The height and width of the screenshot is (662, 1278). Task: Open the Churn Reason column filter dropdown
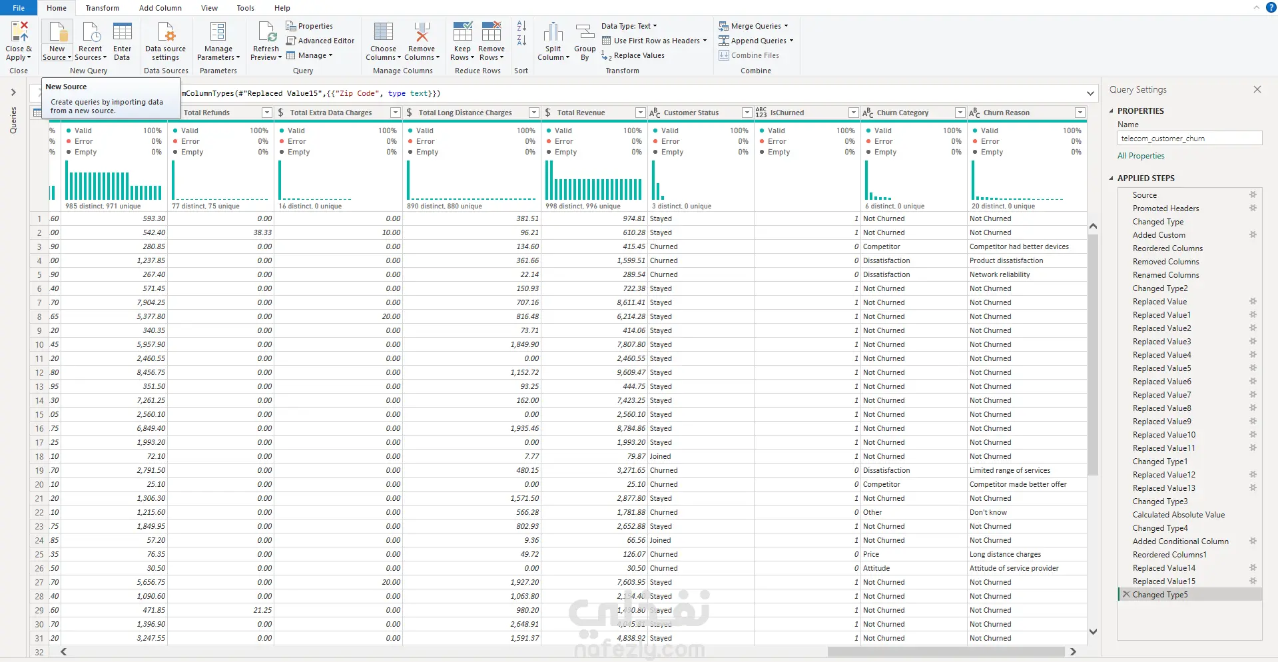(x=1080, y=113)
